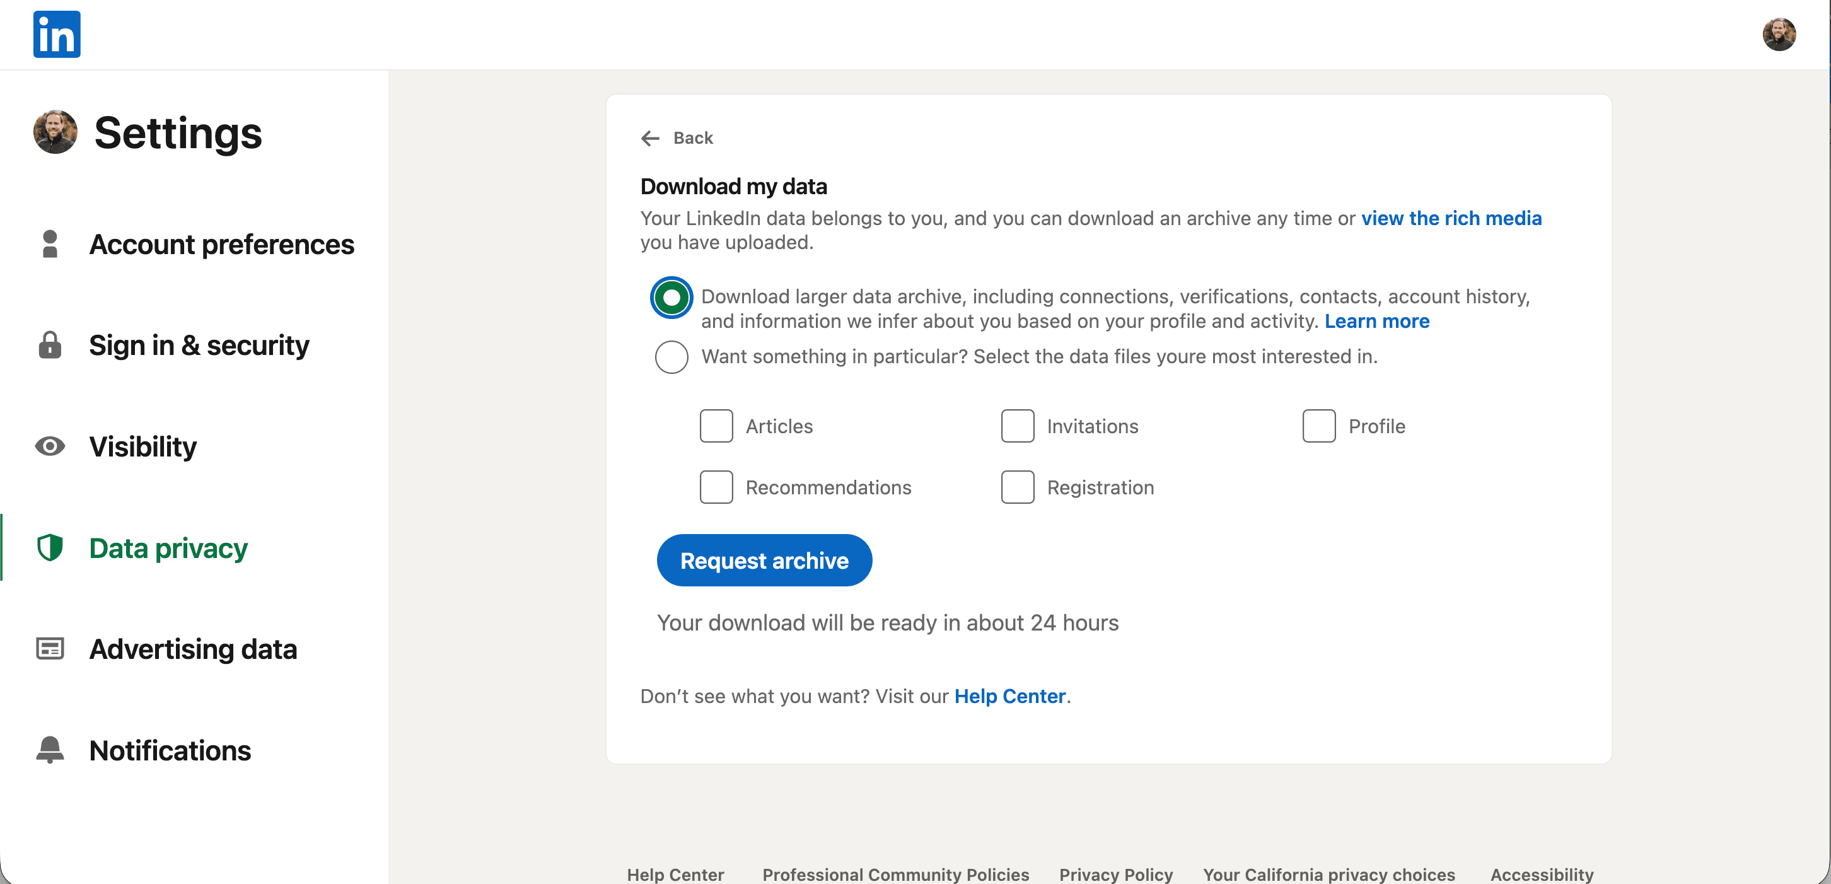Click Your California privacy choices link
The width and height of the screenshot is (1831, 884).
pos(1328,874)
